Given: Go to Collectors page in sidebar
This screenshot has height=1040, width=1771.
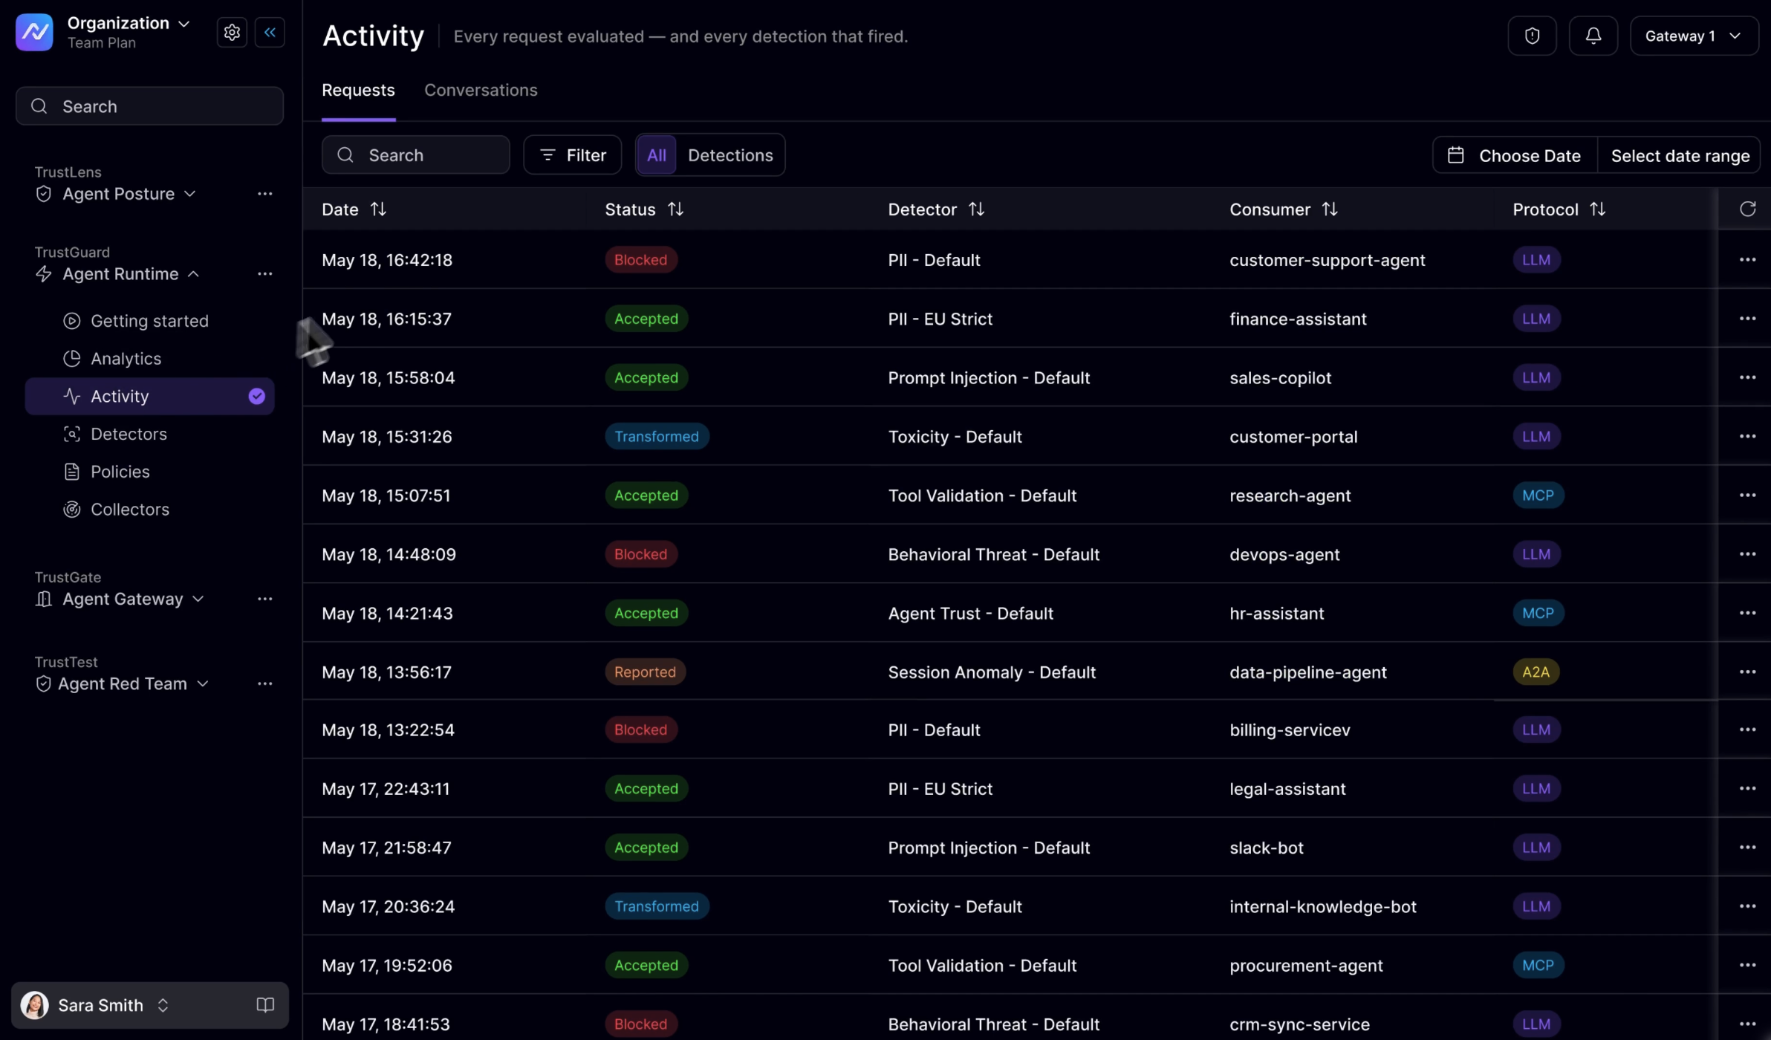Looking at the screenshot, I should tap(149, 510).
